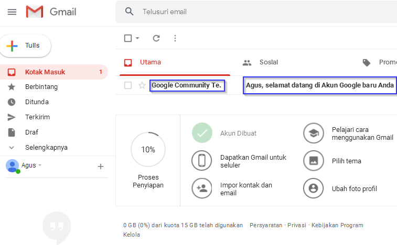Open the Kebijakan Program link
The width and height of the screenshot is (397, 245).
pyautogui.click(x=337, y=225)
